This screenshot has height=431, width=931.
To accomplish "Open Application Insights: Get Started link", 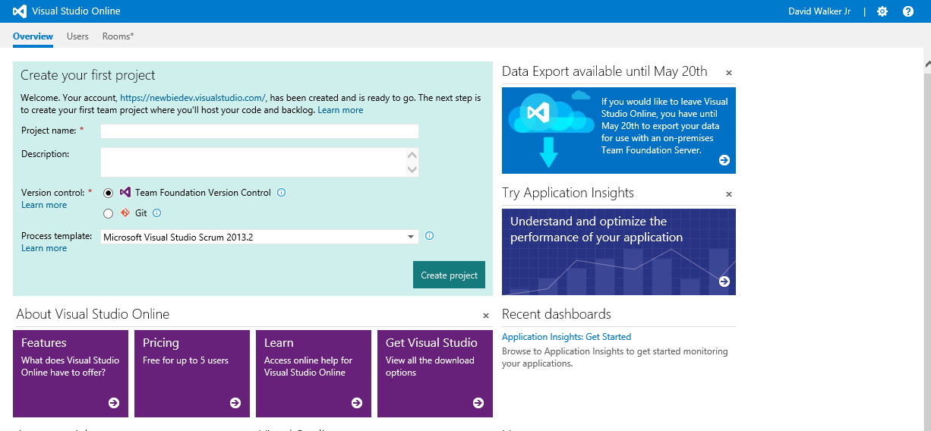I will pos(566,337).
